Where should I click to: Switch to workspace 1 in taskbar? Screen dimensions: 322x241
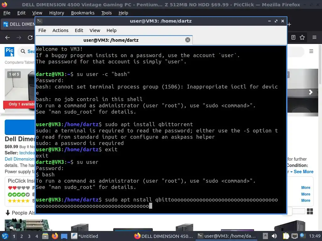[x=14, y=236]
